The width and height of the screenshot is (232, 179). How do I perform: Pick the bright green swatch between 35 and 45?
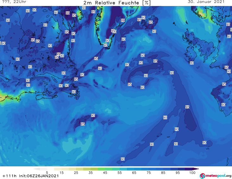101,169
